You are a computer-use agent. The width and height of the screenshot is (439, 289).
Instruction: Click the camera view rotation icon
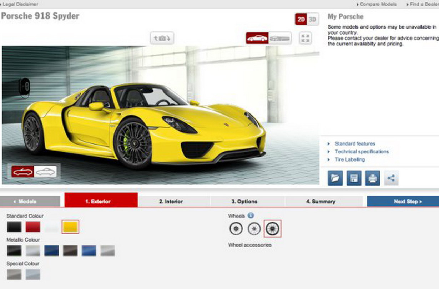click(x=162, y=38)
